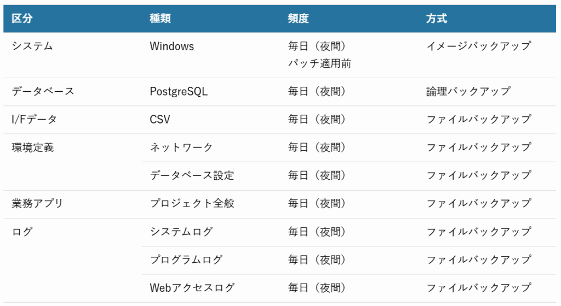Select the Windows cell
The image size is (561, 306).
171,46
